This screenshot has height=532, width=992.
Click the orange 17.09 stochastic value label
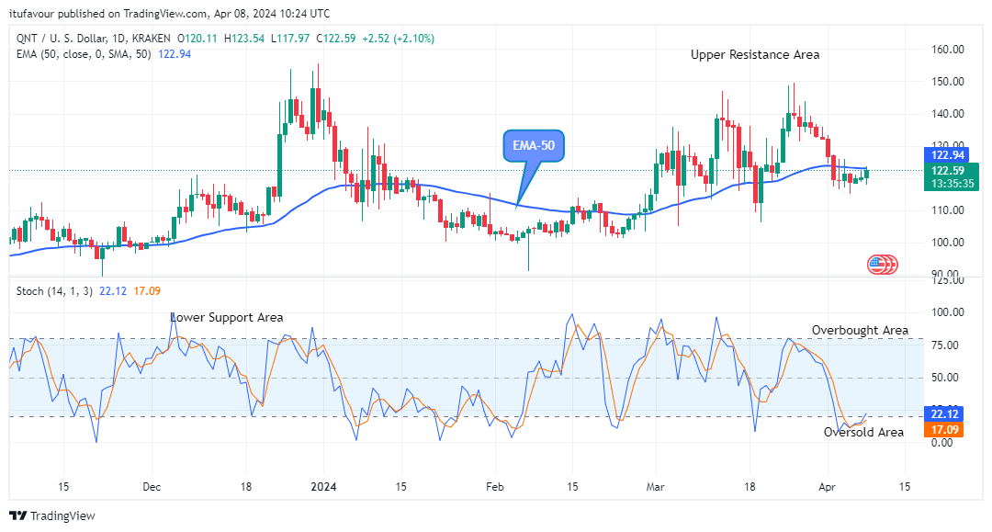[x=944, y=429]
